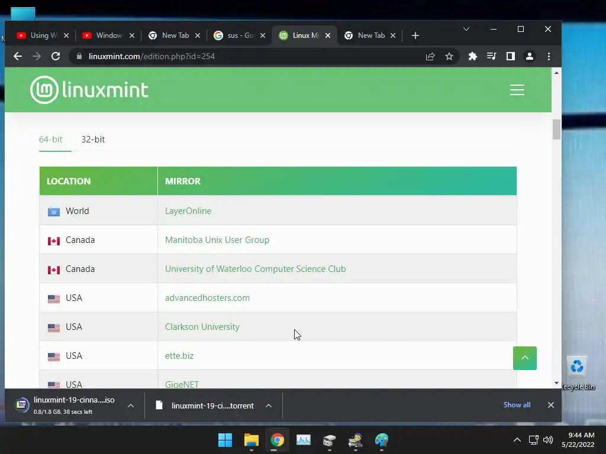Open the Recycle Bin on desktop
The height and width of the screenshot is (454, 606).
click(578, 372)
